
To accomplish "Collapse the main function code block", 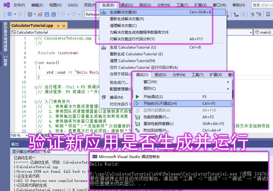I will tap(35, 63).
